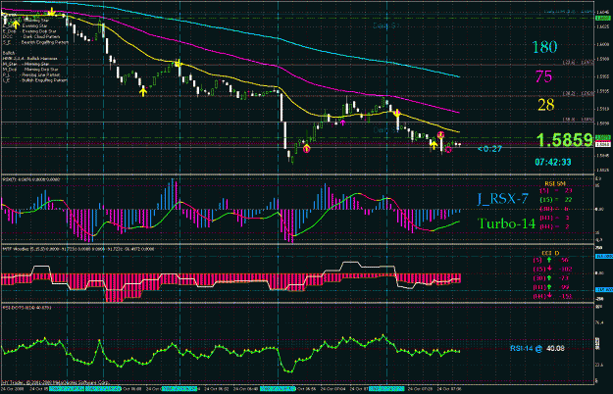This screenshot has width=613, height=394.
Task: Click the yellow 28 moving average label
Action: (x=545, y=105)
